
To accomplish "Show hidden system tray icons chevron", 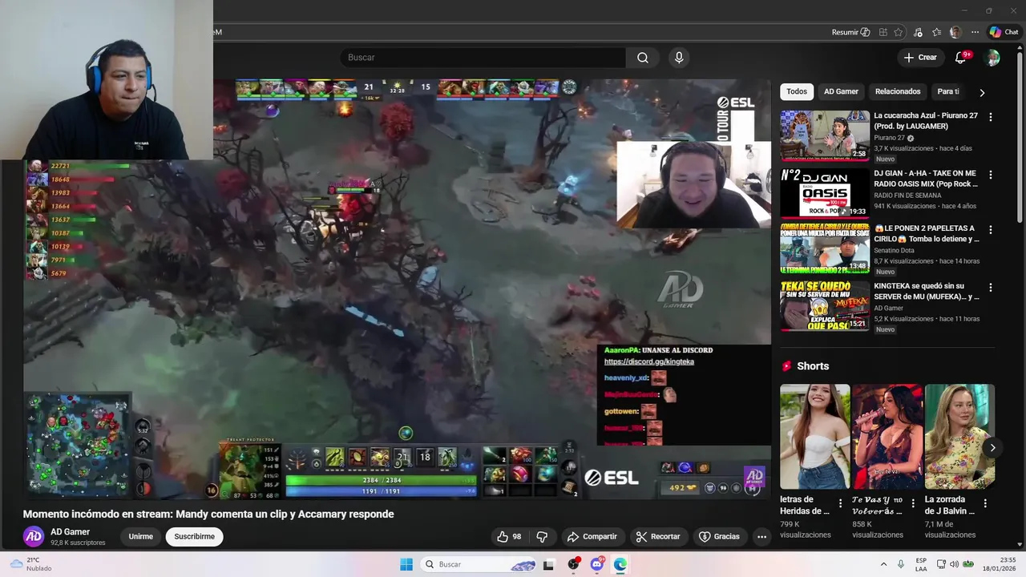I will (x=883, y=564).
